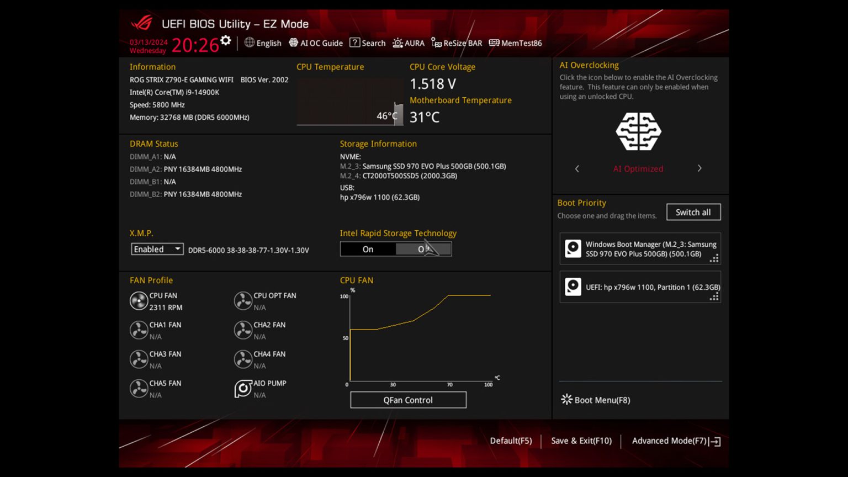Click the 03/13/2024 date
Image resolution: width=848 pixels, height=477 pixels.
149,42
